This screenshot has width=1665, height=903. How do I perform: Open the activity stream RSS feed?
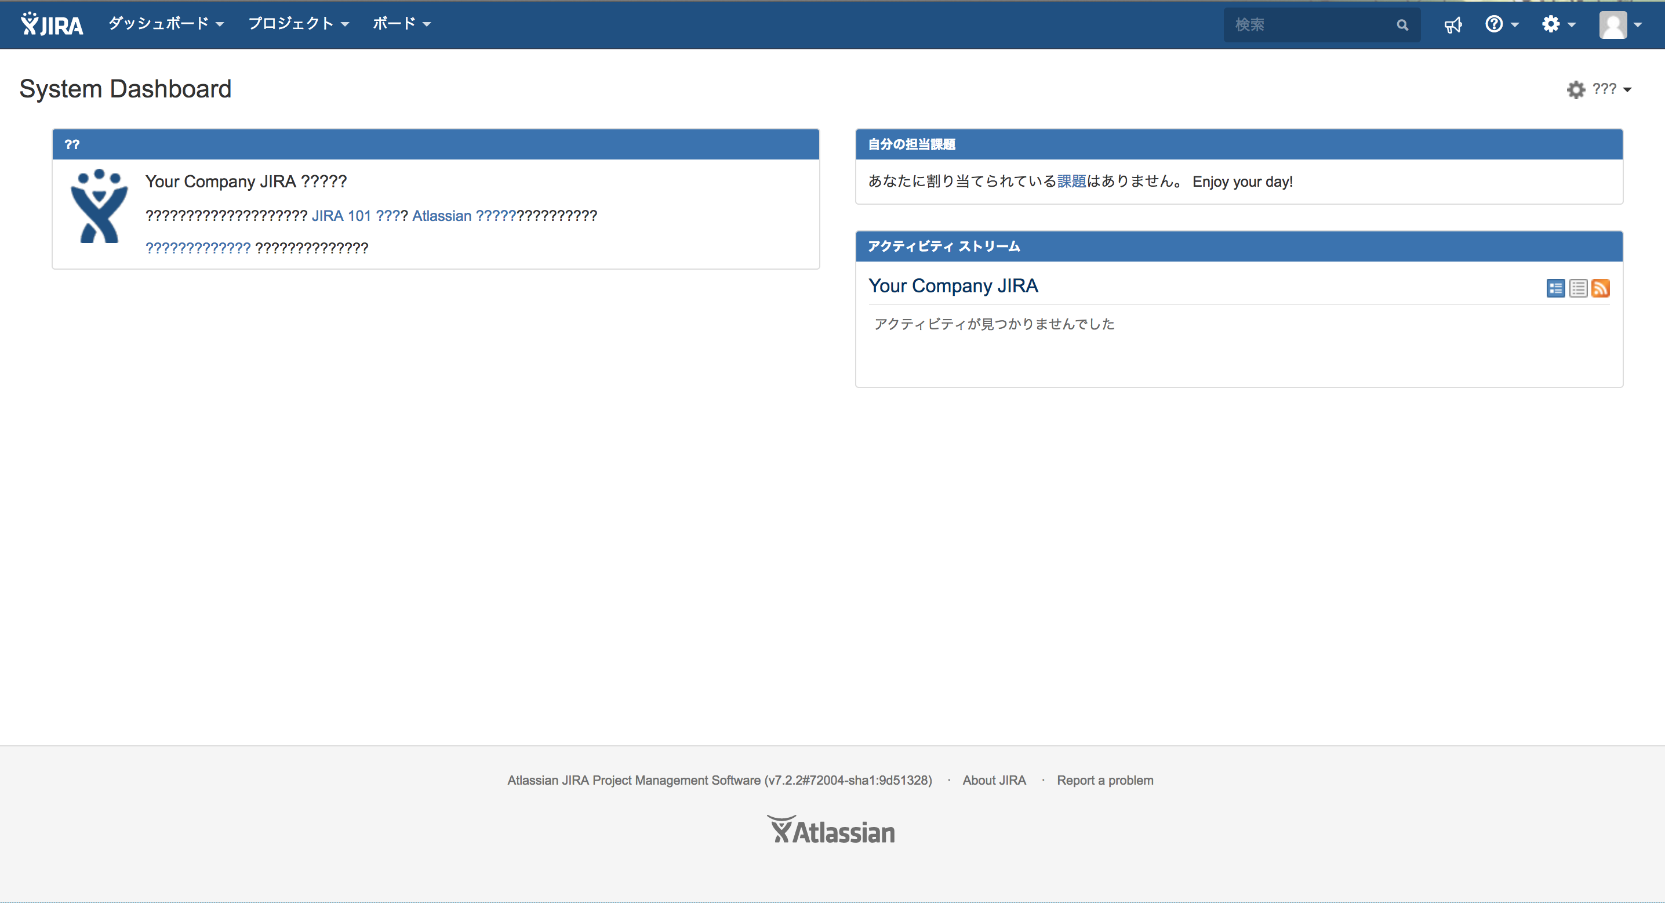[x=1601, y=288]
